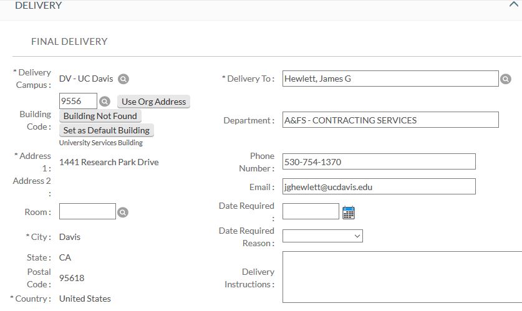Collapse the Delivery section chevron
Viewport: 522px width, 311px height.
click(514, 4)
